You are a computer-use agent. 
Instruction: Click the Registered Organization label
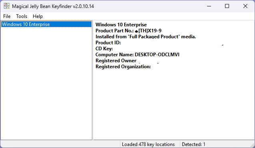[x=123, y=67]
